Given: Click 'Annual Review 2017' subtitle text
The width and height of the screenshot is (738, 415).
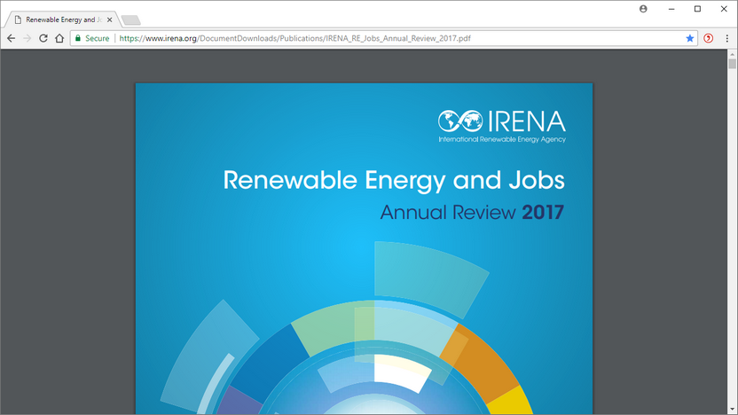Looking at the screenshot, I should coord(472,212).
